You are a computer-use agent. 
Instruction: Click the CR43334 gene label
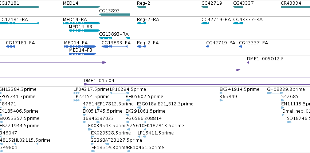pyautogui.click(x=291, y=3)
